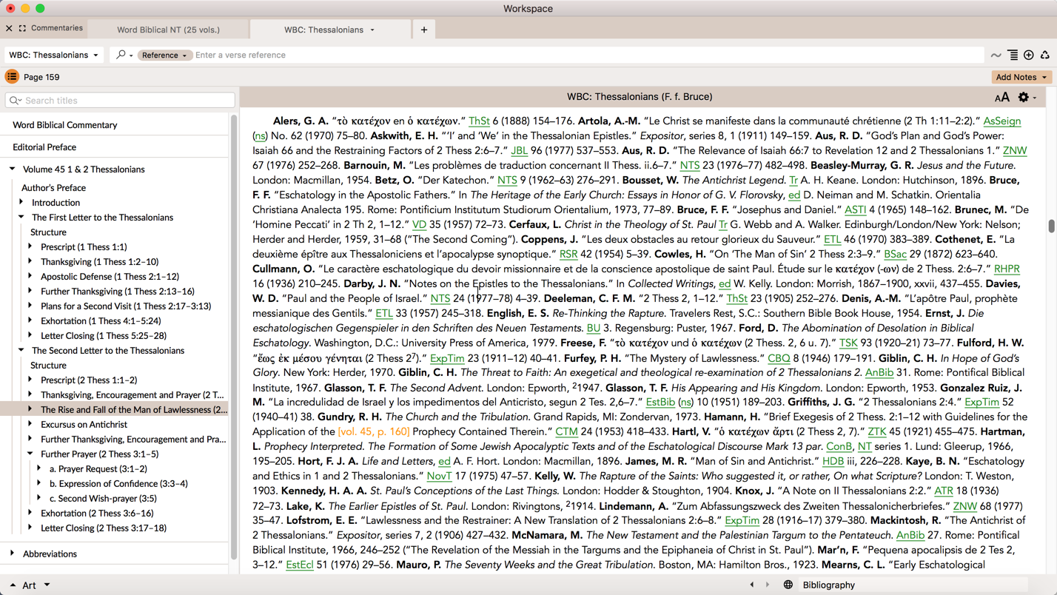Select Exhortation (2 Thess 3:6–16)
Viewport: 1057px width, 595px height.
[97, 514]
